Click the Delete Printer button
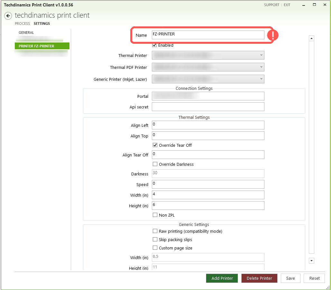The image size is (331, 290). pyautogui.click(x=259, y=278)
